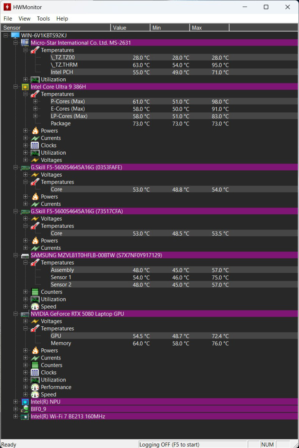299x448 pixels.
Task: Click the Value column header
Action: pyautogui.click(x=130, y=28)
